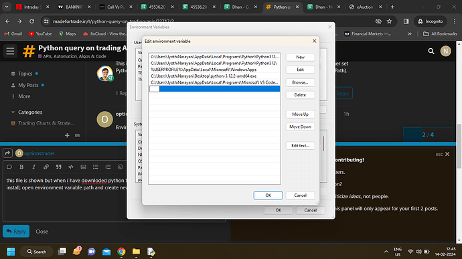Expand hidden bookmarks chevron
462x259 pixels.
tap(410, 34)
